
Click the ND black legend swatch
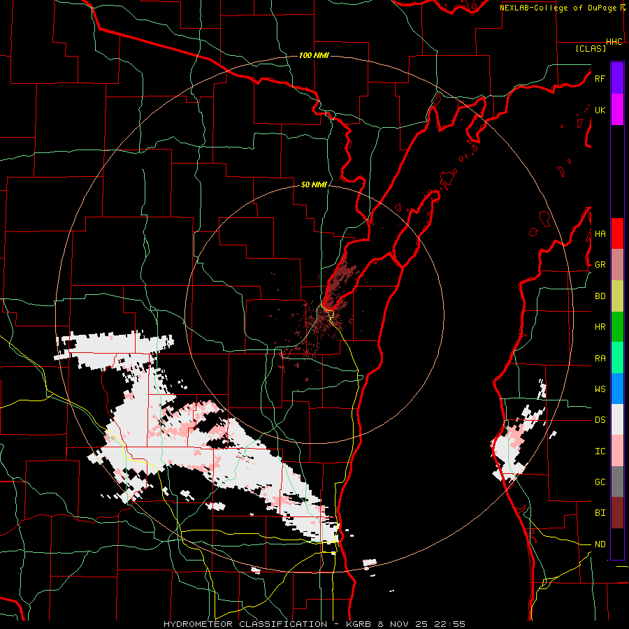click(617, 544)
